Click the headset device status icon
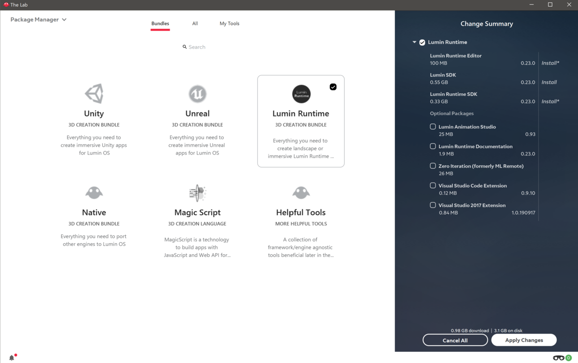The width and height of the screenshot is (578, 363). [559, 358]
